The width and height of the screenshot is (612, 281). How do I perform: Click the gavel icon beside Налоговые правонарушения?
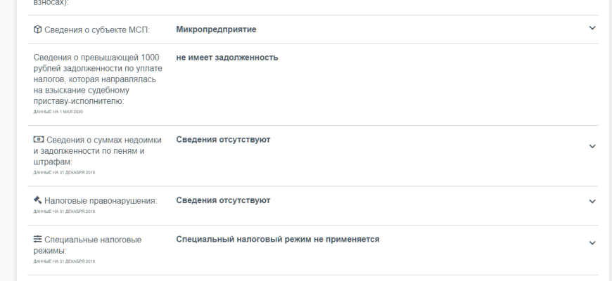pyautogui.click(x=38, y=200)
